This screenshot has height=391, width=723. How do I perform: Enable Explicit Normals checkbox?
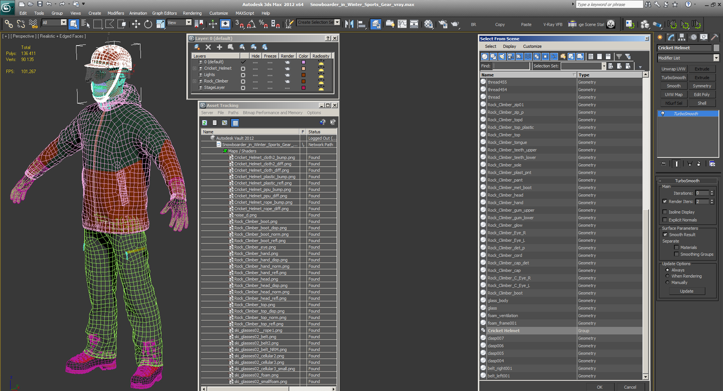(665, 220)
